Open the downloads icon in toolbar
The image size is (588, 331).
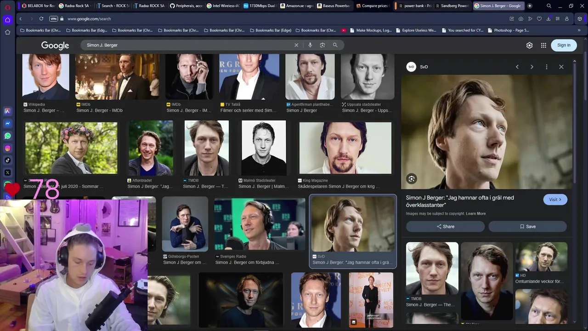click(x=548, y=19)
